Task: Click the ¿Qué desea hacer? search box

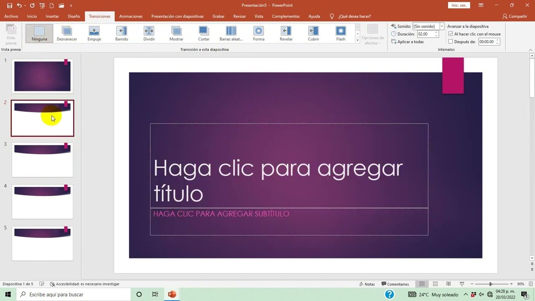Action: (350, 16)
